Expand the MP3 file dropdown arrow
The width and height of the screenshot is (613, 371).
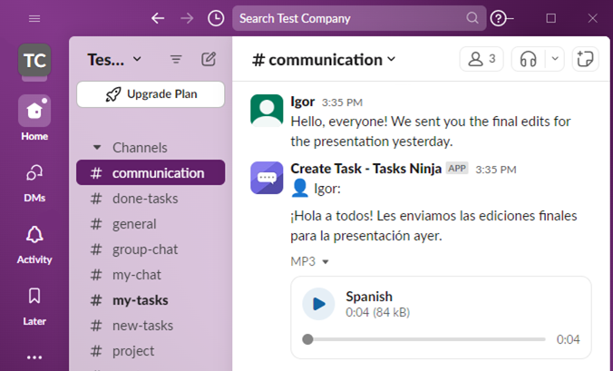(326, 261)
